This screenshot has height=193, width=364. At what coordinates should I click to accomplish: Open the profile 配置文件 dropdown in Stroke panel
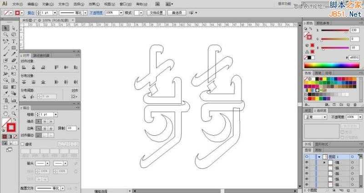click(x=62, y=188)
